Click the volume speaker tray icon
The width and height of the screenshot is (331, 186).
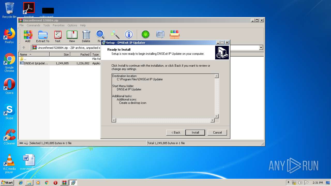[x=300, y=183]
